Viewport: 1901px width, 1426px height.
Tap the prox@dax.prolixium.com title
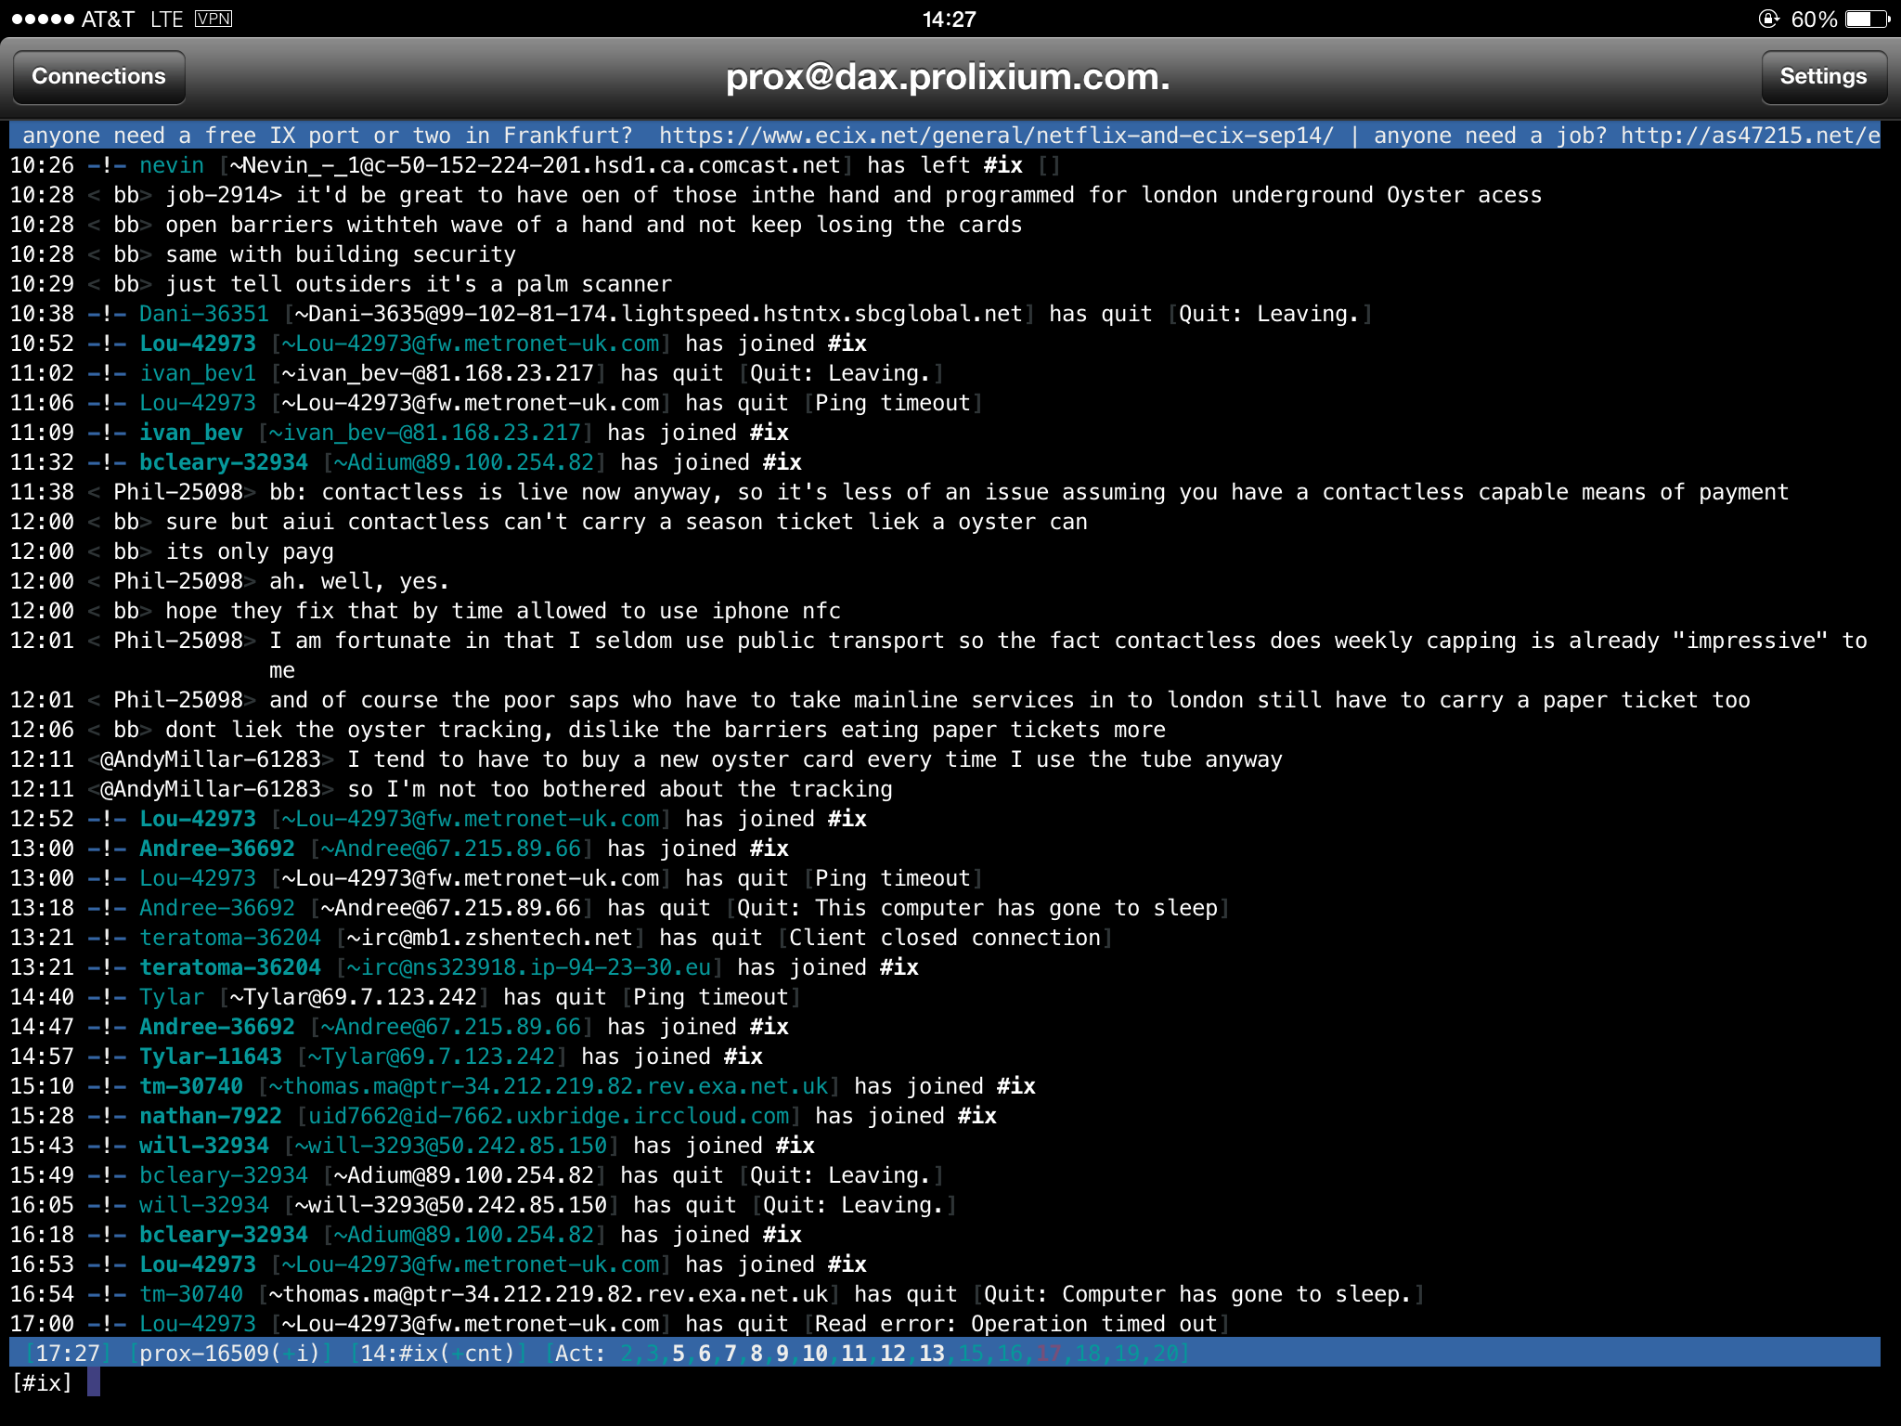tap(948, 76)
